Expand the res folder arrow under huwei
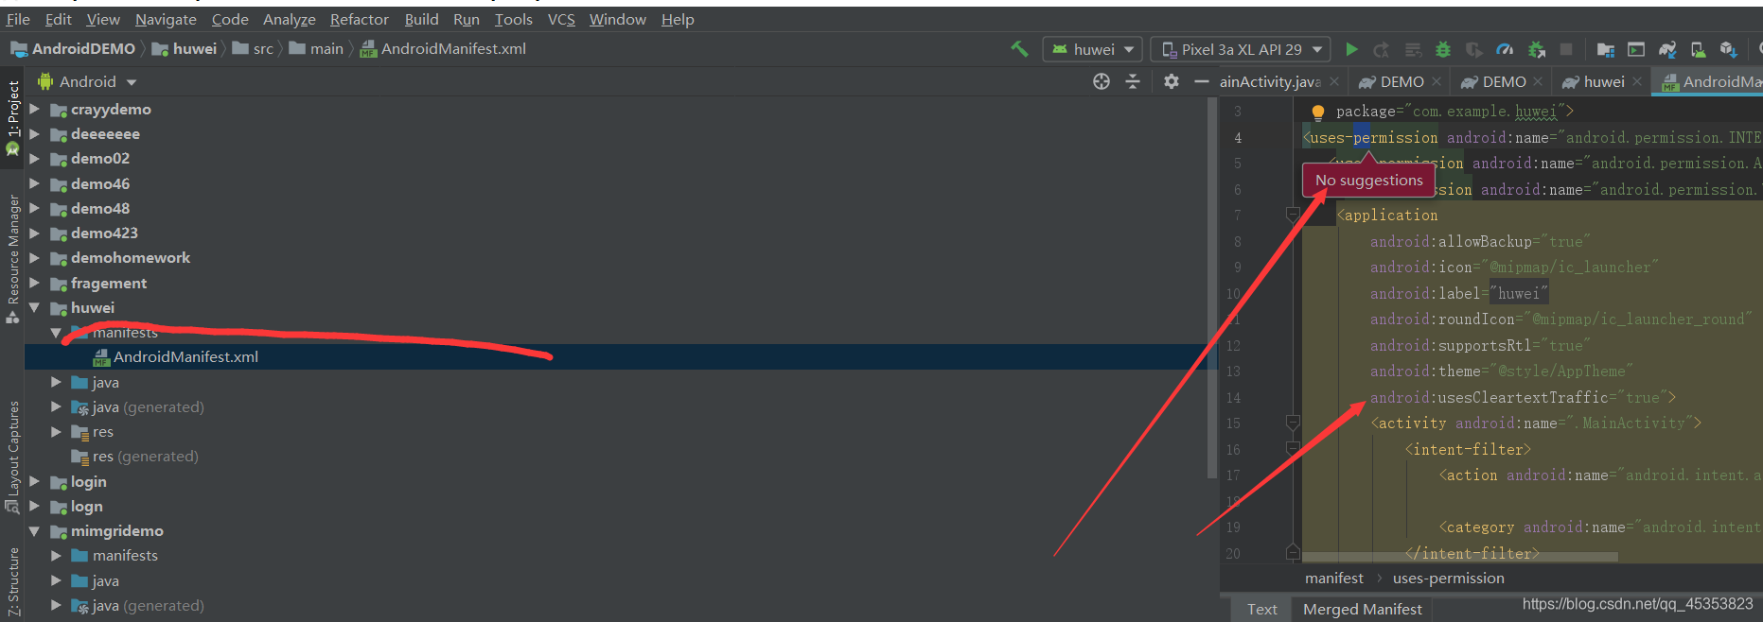1763x622 pixels. click(57, 432)
